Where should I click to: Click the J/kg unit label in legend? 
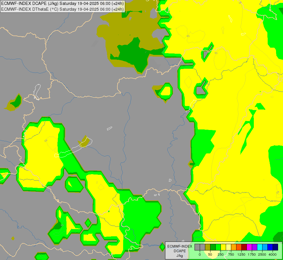click(x=180, y=256)
